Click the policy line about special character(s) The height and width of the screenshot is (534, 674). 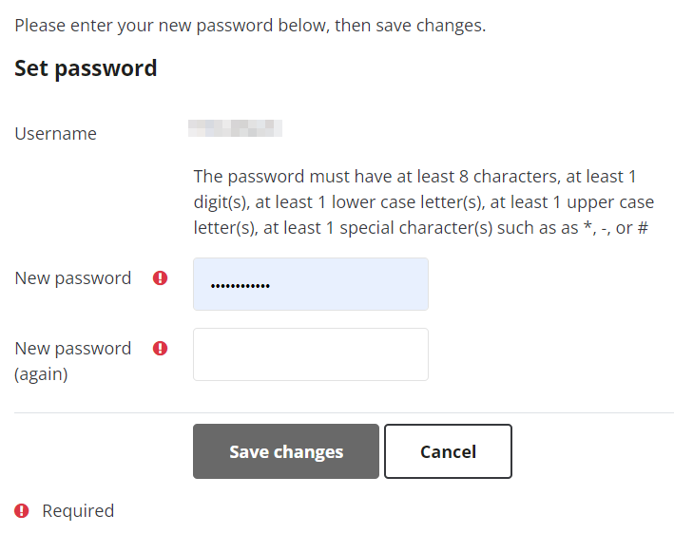(x=421, y=228)
